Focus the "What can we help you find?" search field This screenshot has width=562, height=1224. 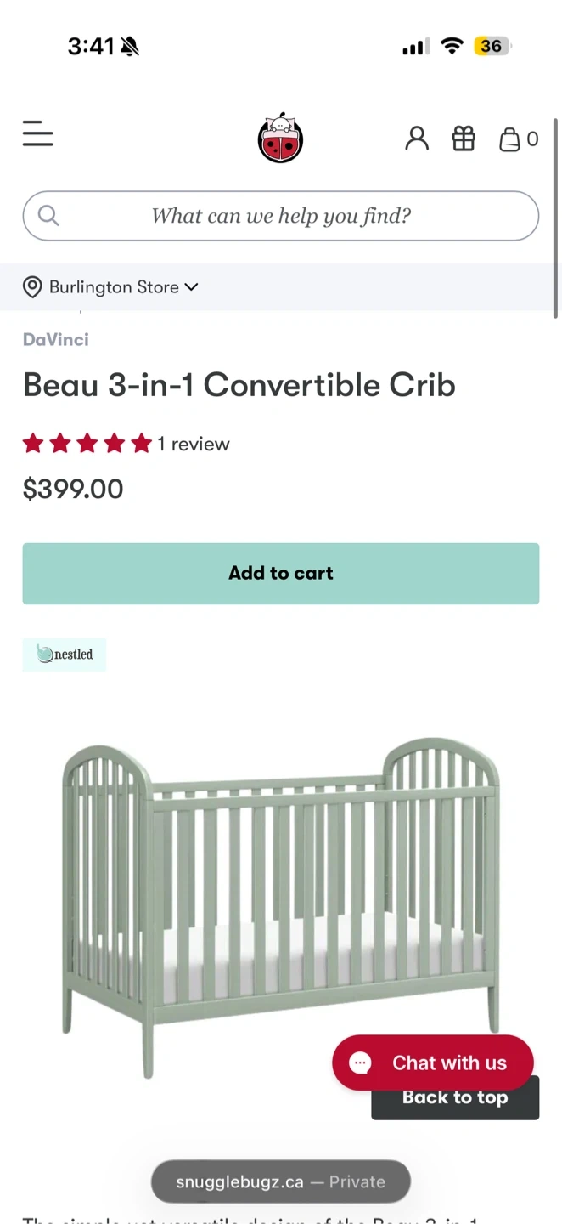click(281, 216)
